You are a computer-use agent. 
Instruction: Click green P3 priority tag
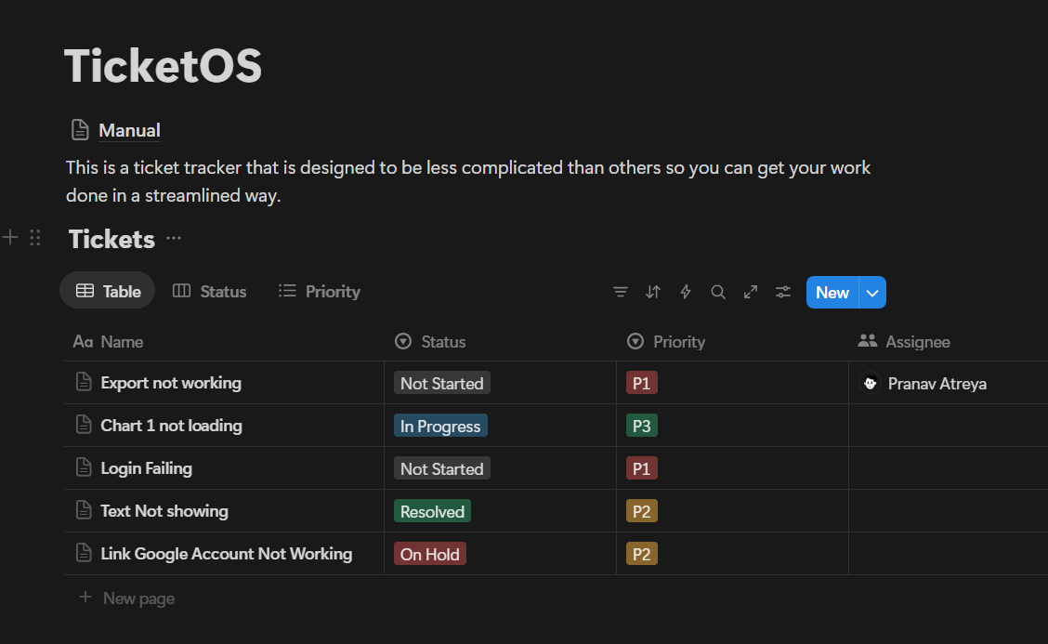[642, 426]
